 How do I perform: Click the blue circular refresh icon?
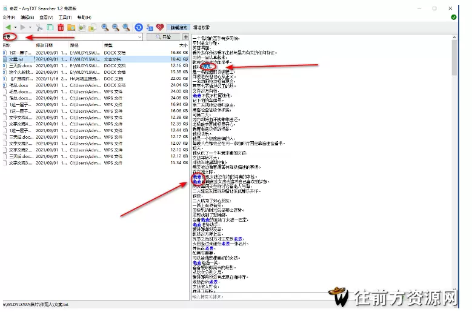pos(139,27)
